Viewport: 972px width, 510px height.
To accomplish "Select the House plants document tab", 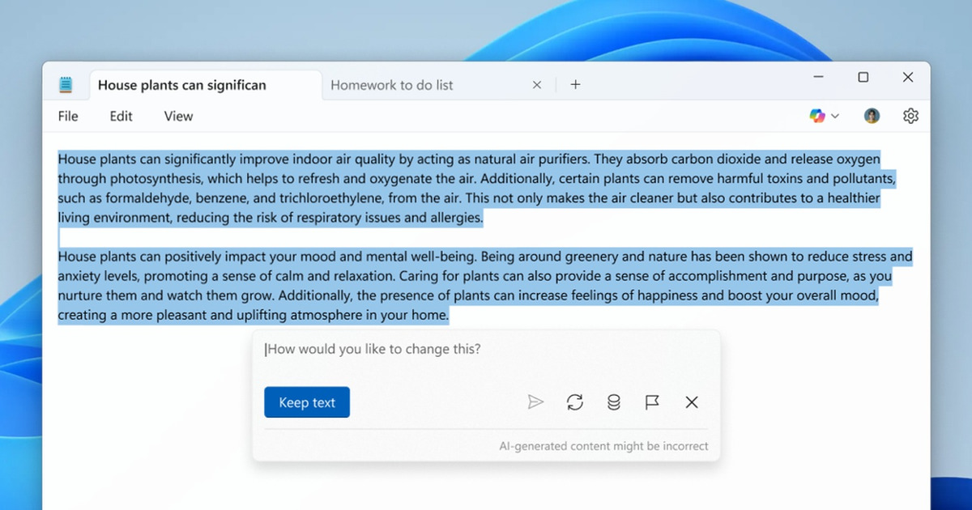I will point(181,84).
